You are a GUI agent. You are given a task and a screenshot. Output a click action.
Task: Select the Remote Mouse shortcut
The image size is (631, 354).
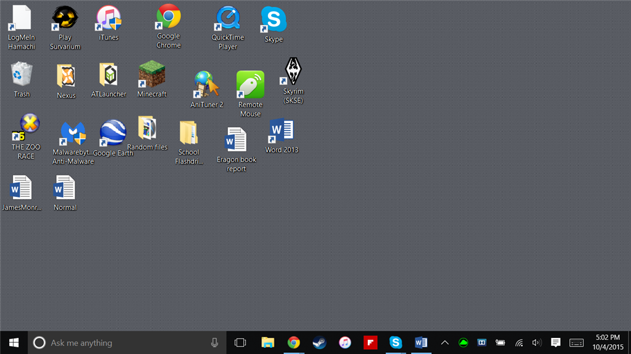tap(250, 94)
